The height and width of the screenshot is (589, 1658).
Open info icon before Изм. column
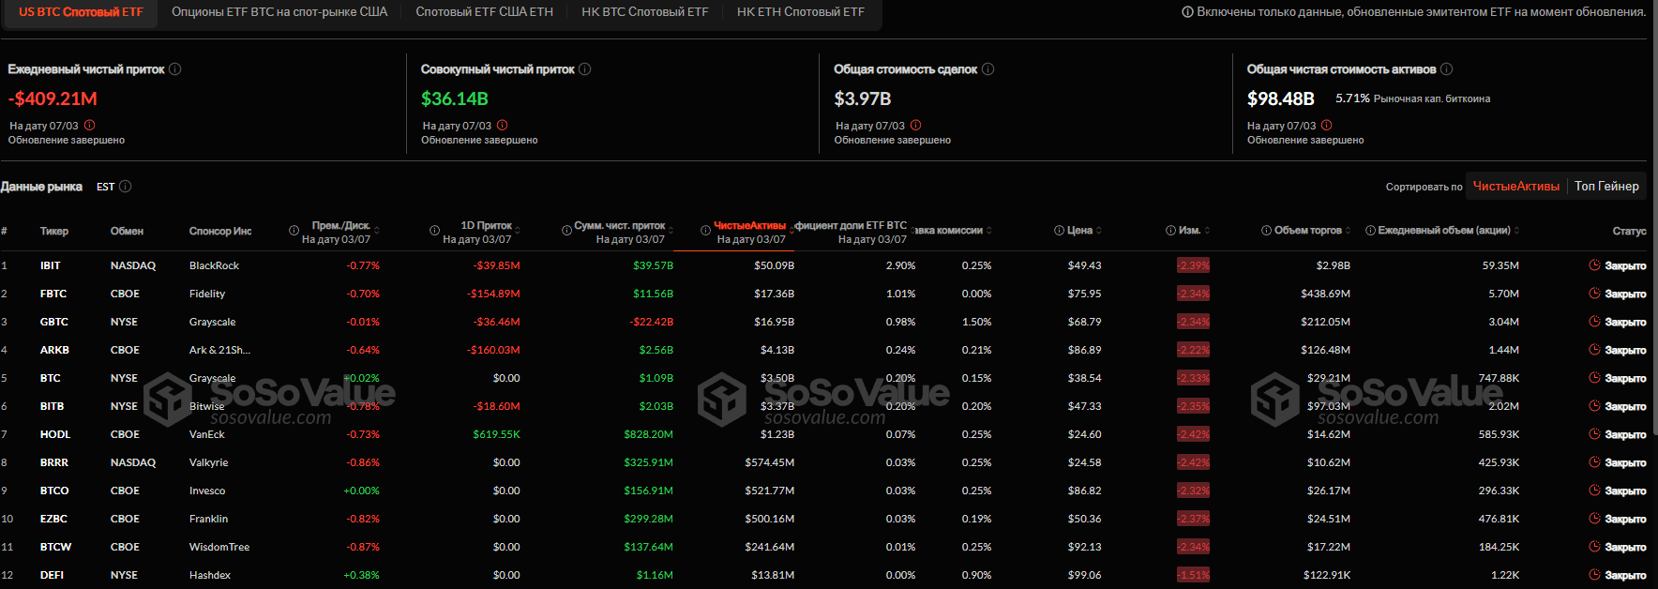(x=1171, y=231)
